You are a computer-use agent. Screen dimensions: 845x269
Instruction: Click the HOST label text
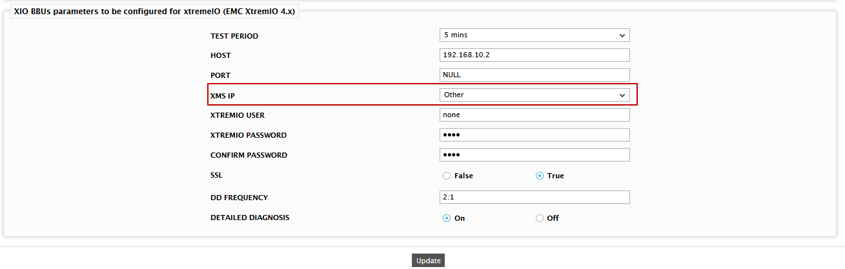point(220,55)
